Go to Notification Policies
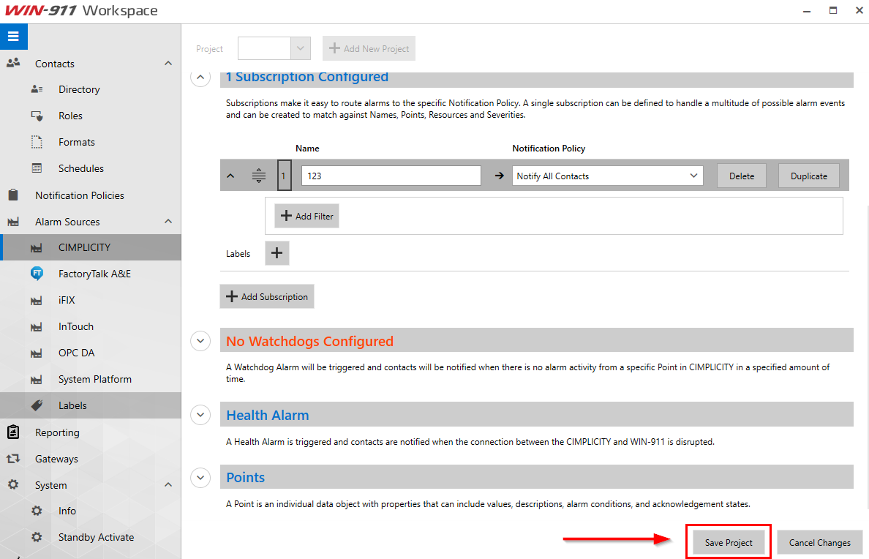This screenshot has width=869, height=559. click(80, 195)
